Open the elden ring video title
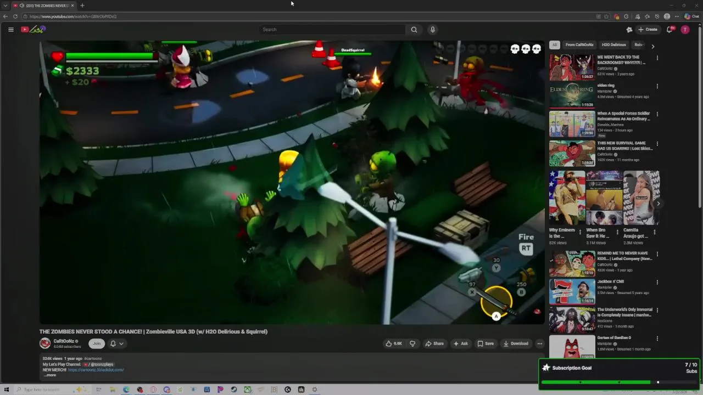 coord(606,86)
